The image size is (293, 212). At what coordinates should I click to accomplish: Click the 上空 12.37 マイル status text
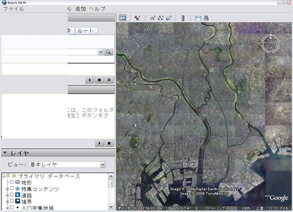tap(272, 208)
